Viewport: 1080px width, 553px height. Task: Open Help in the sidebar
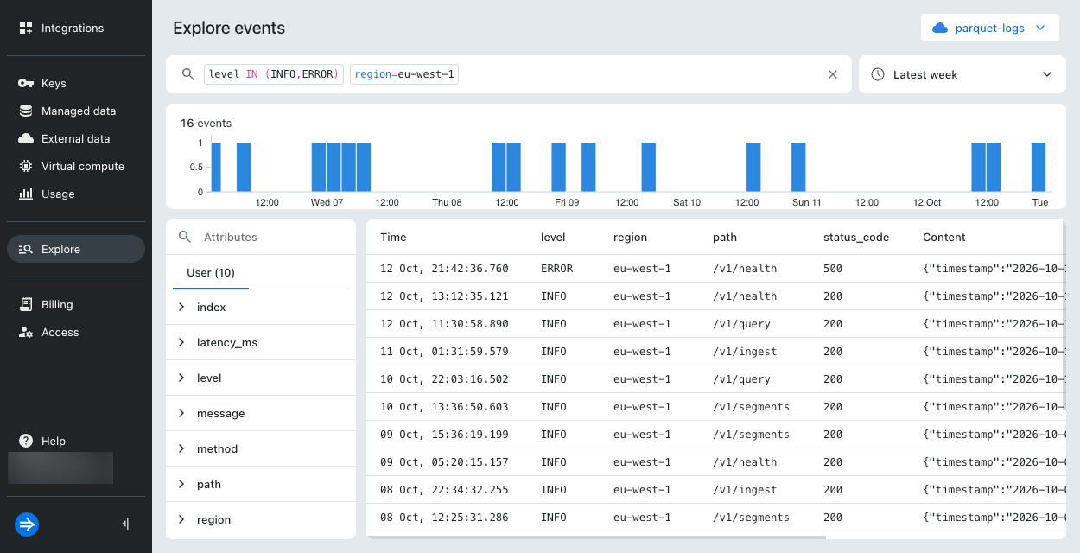(x=76, y=441)
